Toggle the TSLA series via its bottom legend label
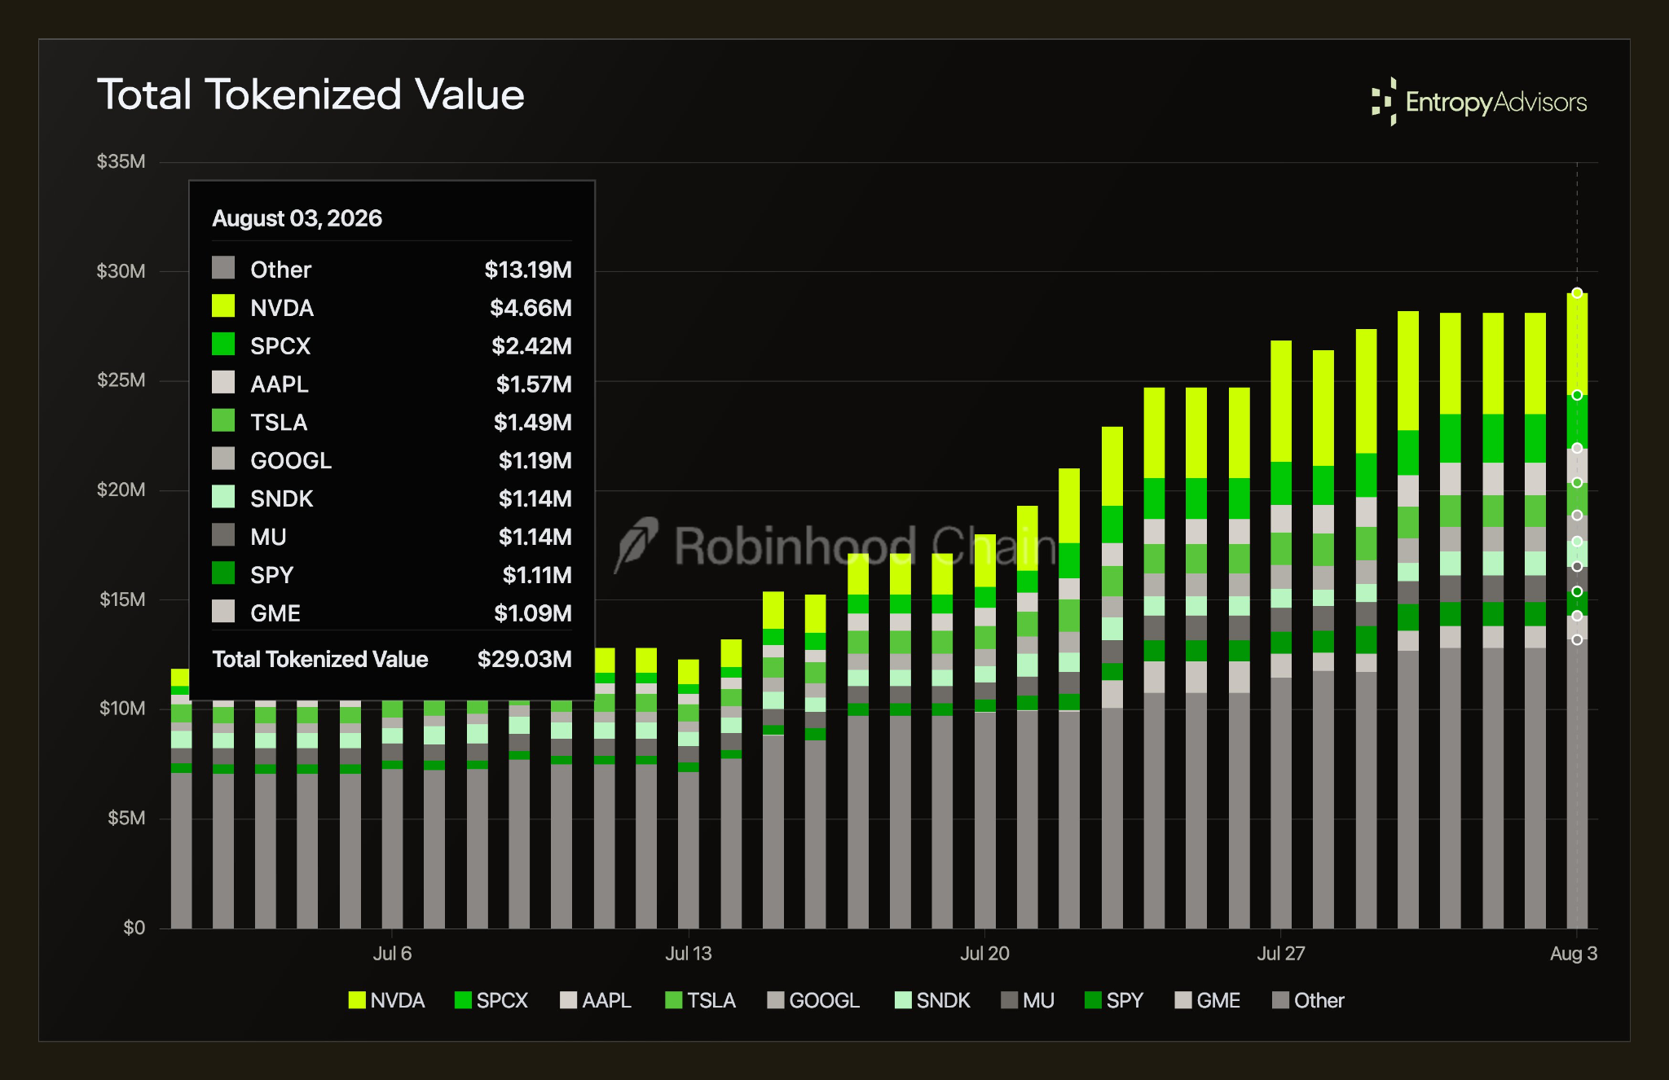Image resolution: width=1669 pixels, height=1080 pixels. coord(711,1000)
